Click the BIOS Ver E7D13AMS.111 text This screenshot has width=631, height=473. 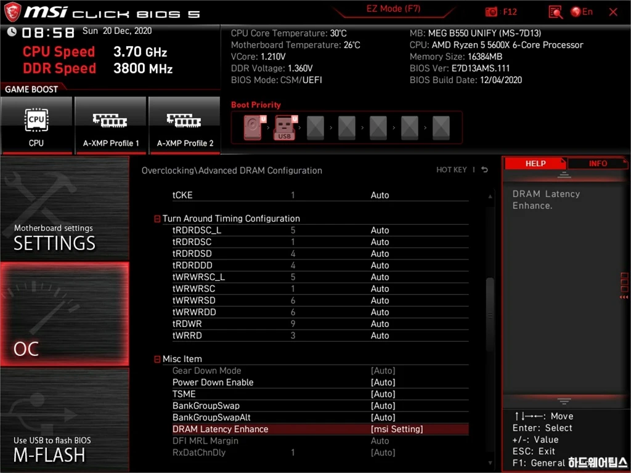(x=460, y=68)
